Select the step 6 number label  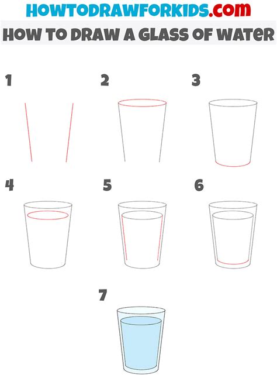[199, 185]
